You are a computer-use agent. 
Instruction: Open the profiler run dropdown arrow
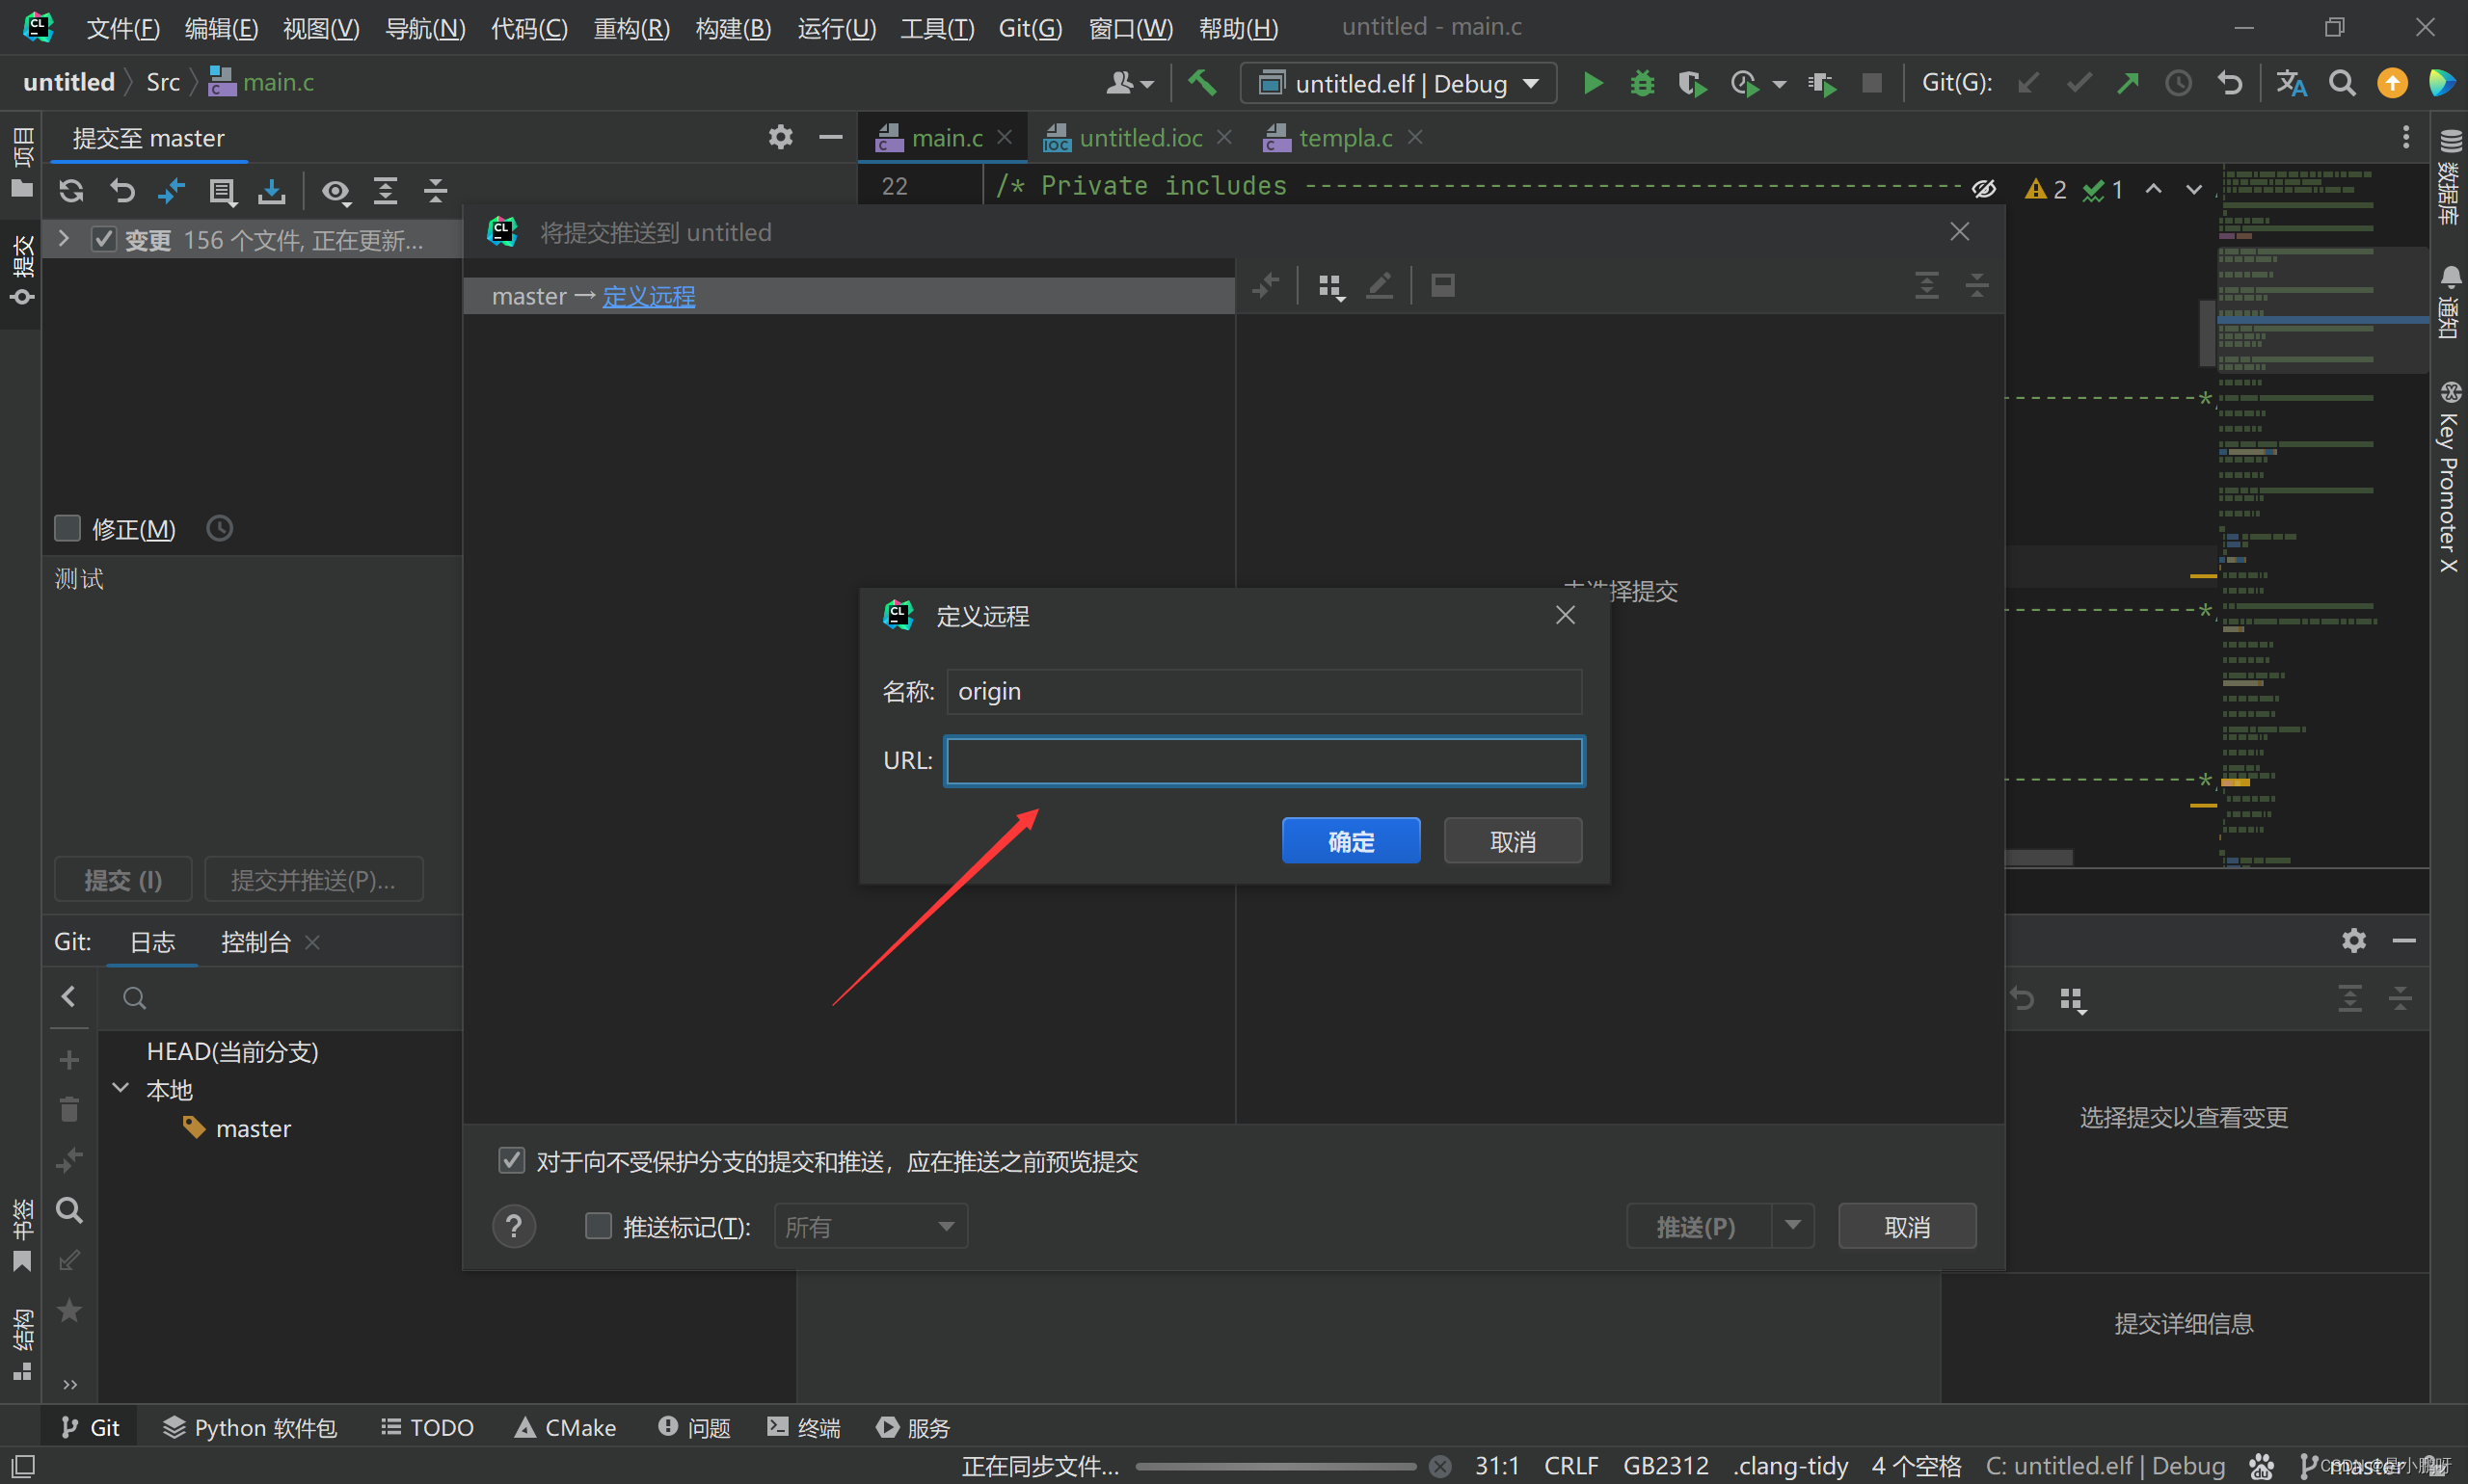point(1779,84)
